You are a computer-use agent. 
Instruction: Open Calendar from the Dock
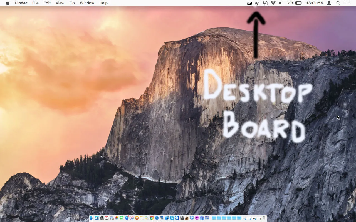pos(107,218)
